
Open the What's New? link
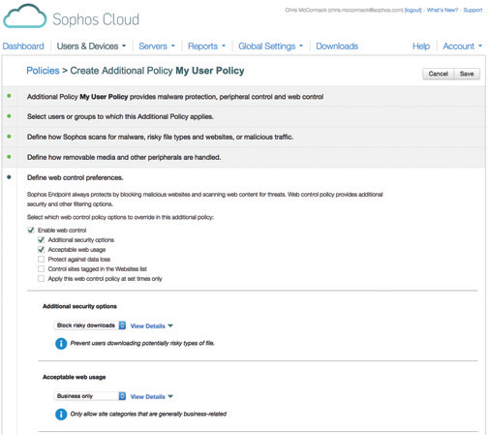(x=442, y=10)
